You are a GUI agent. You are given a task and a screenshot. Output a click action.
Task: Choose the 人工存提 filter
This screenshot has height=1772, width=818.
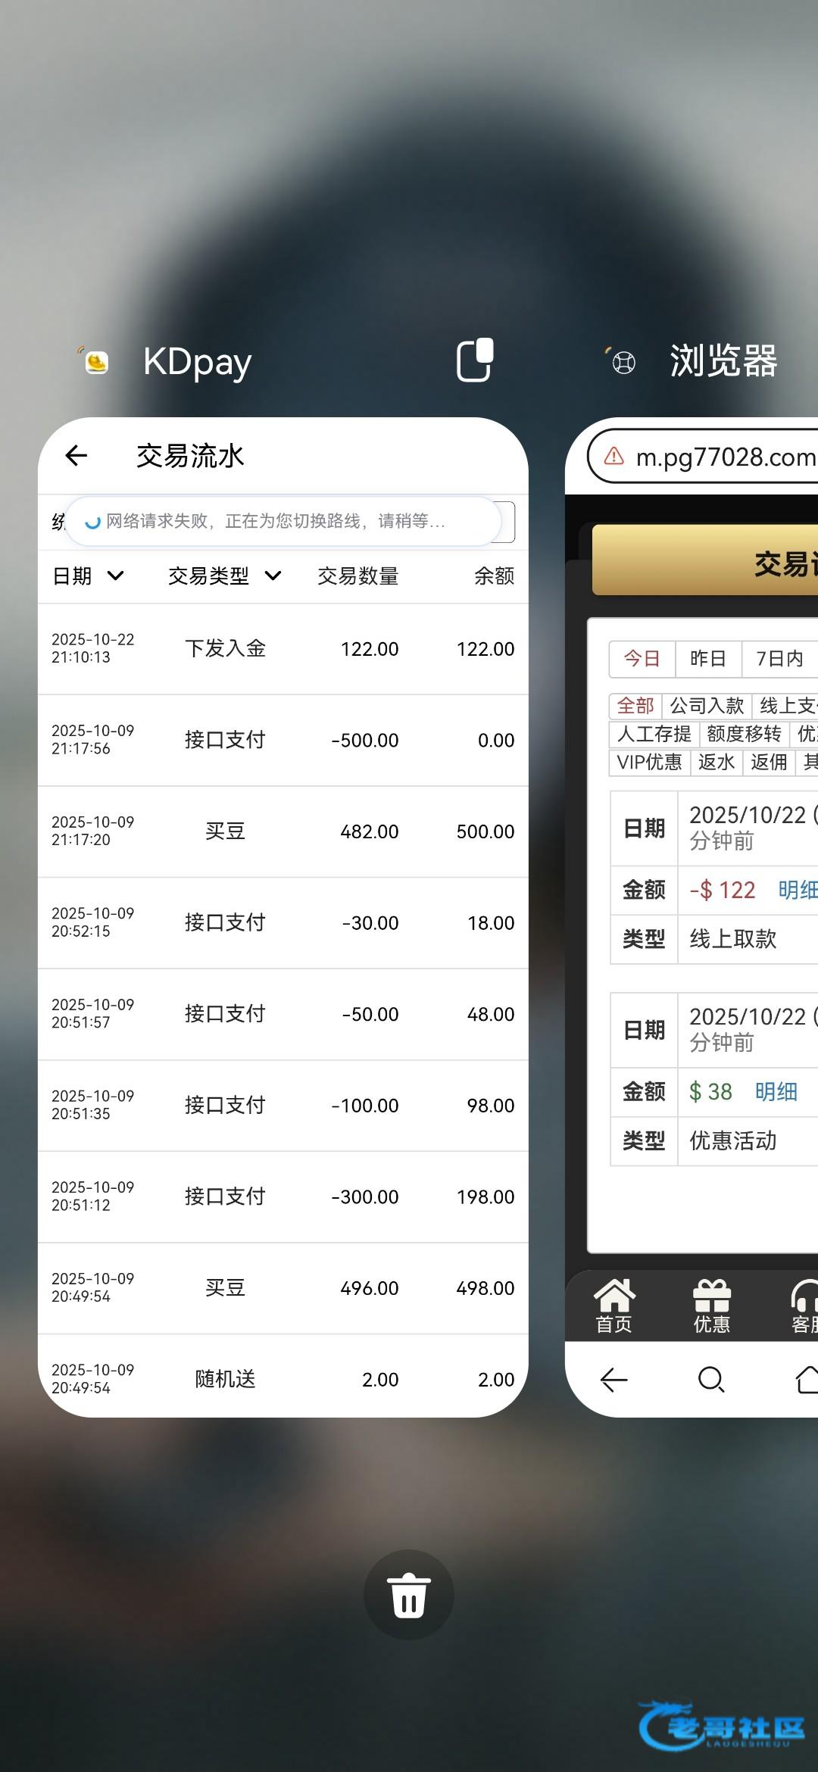[x=654, y=734]
